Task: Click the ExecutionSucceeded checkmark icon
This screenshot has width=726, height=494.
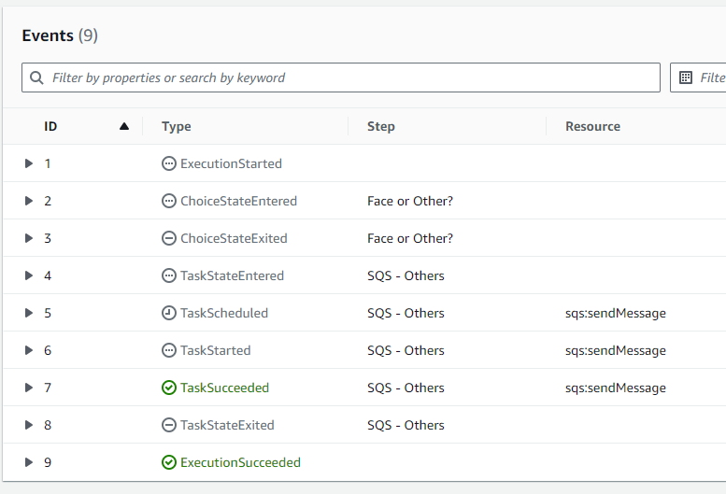Action: (x=168, y=462)
